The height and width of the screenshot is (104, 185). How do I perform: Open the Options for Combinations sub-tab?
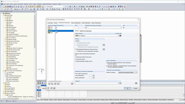click(86, 31)
